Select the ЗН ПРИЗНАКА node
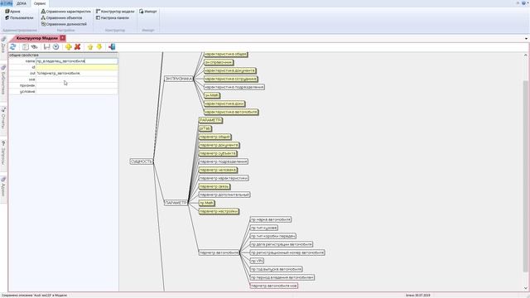This screenshot has width=530, height=298. [179, 79]
